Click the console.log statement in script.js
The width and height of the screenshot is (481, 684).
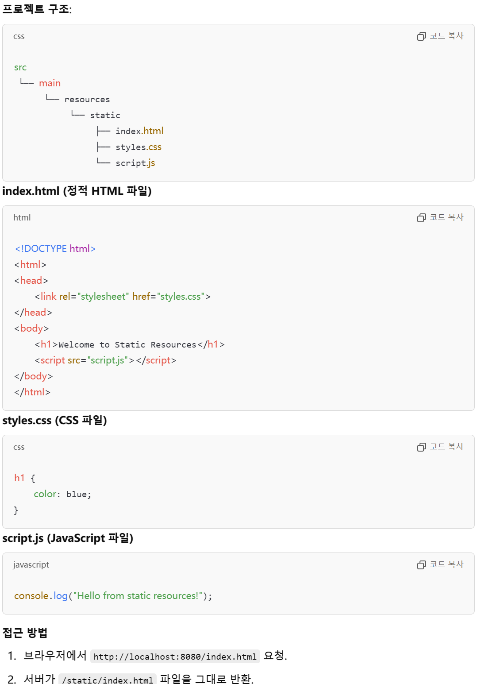(40, 596)
